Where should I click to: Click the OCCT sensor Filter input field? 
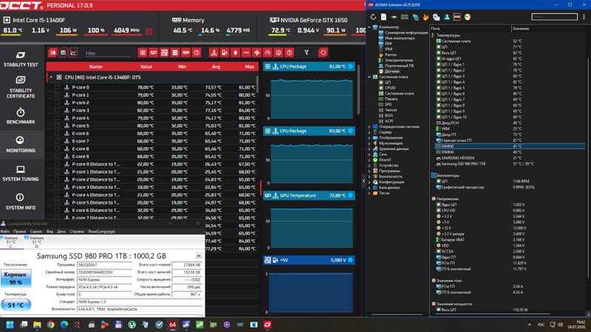[107, 53]
